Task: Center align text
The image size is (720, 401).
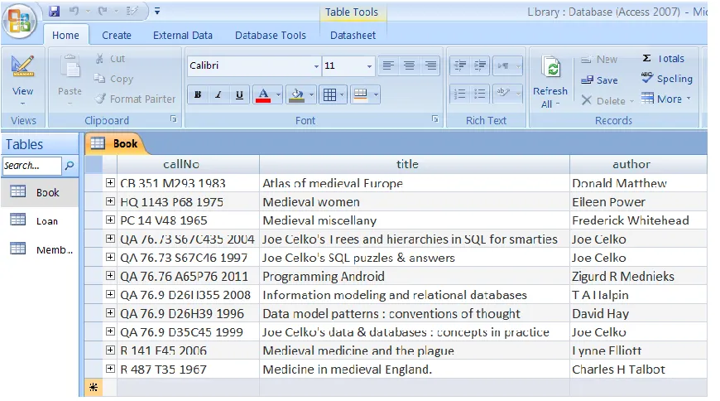Action: [x=409, y=65]
